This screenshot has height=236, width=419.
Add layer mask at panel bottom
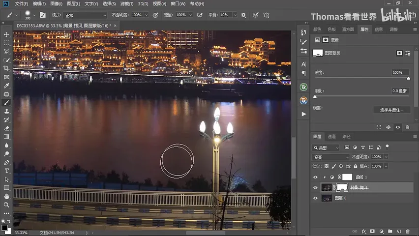click(372, 231)
